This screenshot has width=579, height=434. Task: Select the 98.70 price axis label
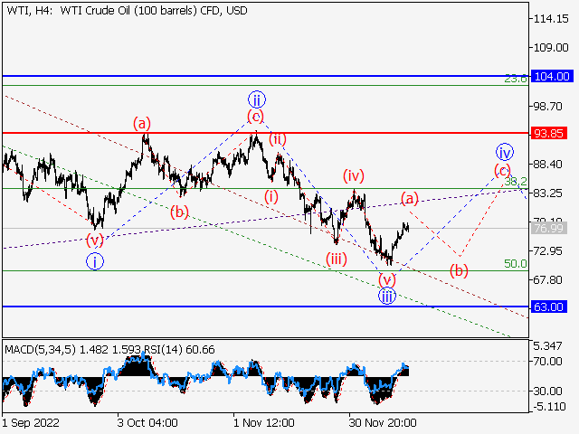click(x=548, y=107)
